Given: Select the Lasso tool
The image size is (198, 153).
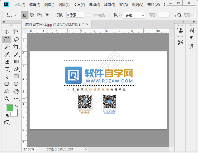Looking at the screenshot, I should pos(16,39).
